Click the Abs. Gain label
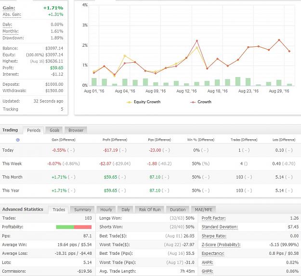This screenshot has width=301, height=276. click(12, 14)
